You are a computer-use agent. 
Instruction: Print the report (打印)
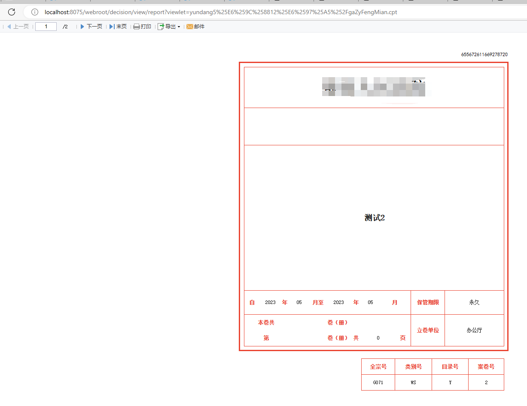(142, 27)
